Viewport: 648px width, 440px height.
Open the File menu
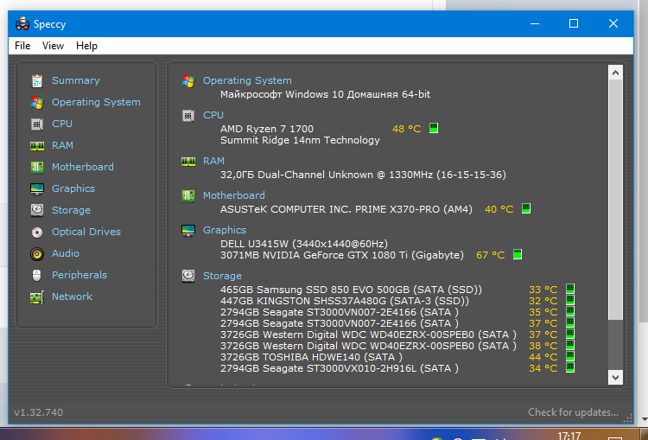[22, 46]
